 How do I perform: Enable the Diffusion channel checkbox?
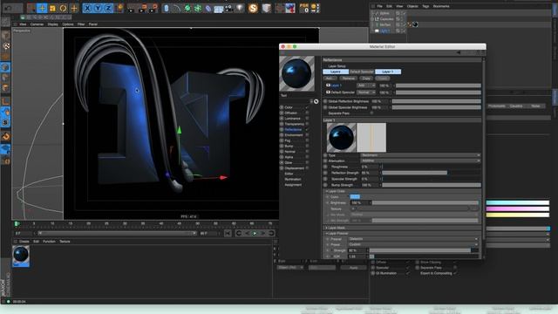[307, 113]
